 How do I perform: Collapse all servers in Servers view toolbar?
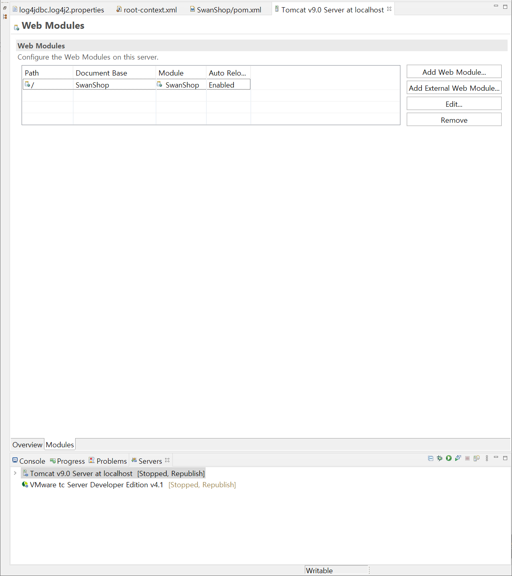click(x=430, y=458)
